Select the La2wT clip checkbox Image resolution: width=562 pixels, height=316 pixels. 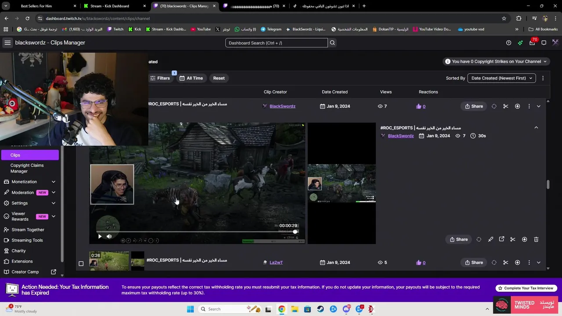(81, 263)
